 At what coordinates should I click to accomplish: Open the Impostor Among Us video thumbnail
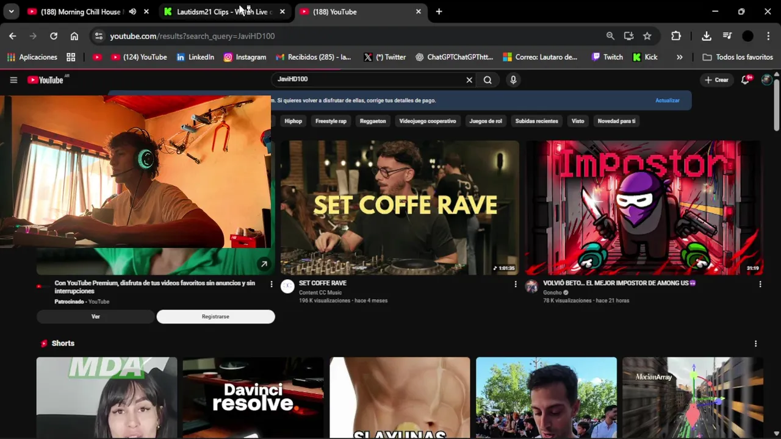point(644,207)
